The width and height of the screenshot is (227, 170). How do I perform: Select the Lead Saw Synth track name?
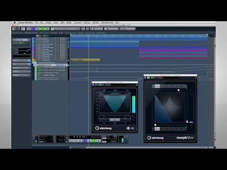click(48, 44)
